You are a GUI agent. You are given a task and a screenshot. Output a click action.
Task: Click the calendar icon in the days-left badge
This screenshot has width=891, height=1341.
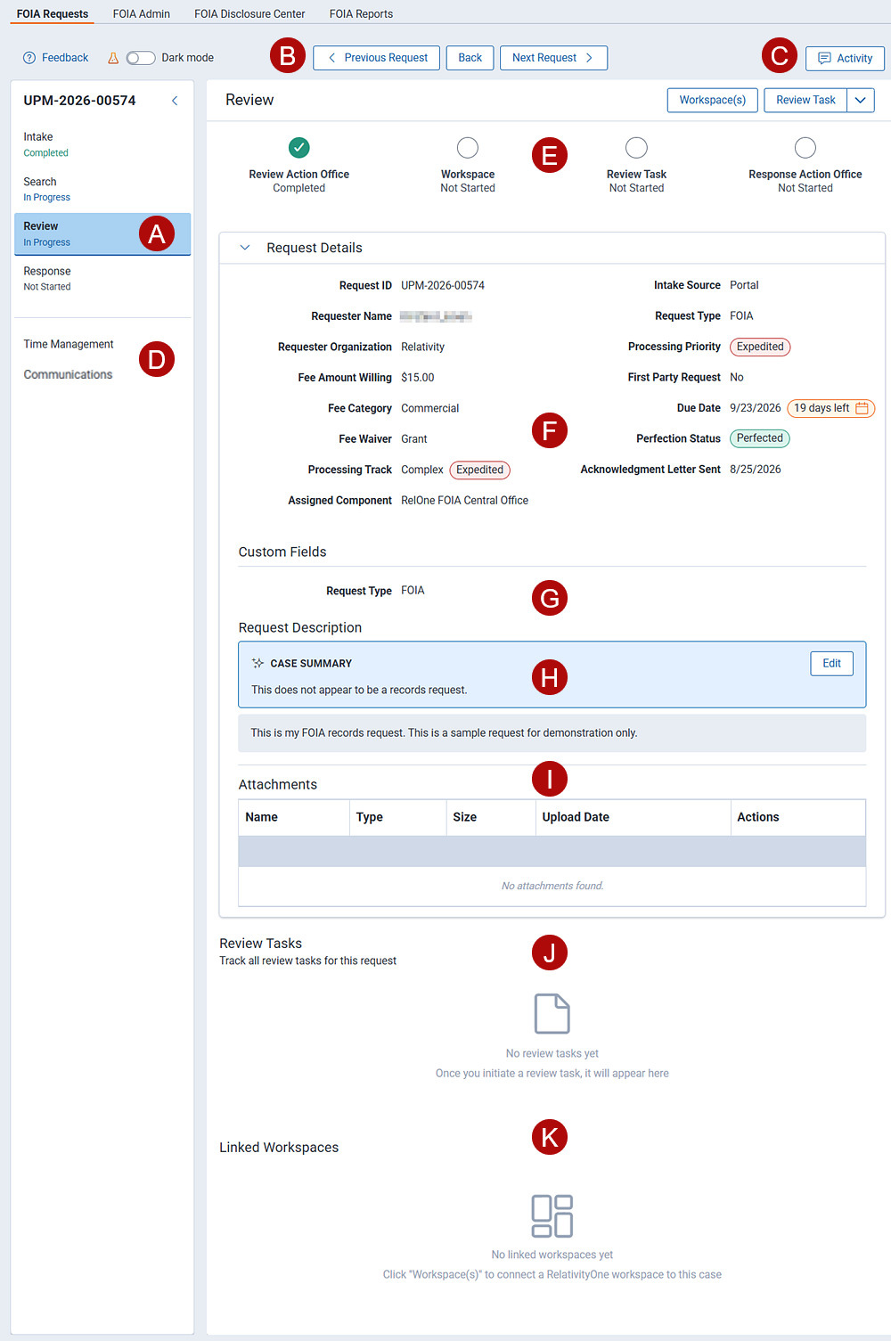click(x=862, y=408)
